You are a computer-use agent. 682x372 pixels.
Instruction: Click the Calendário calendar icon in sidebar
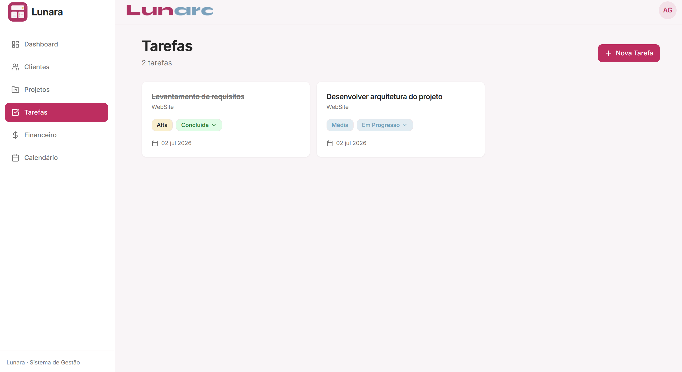(15, 158)
